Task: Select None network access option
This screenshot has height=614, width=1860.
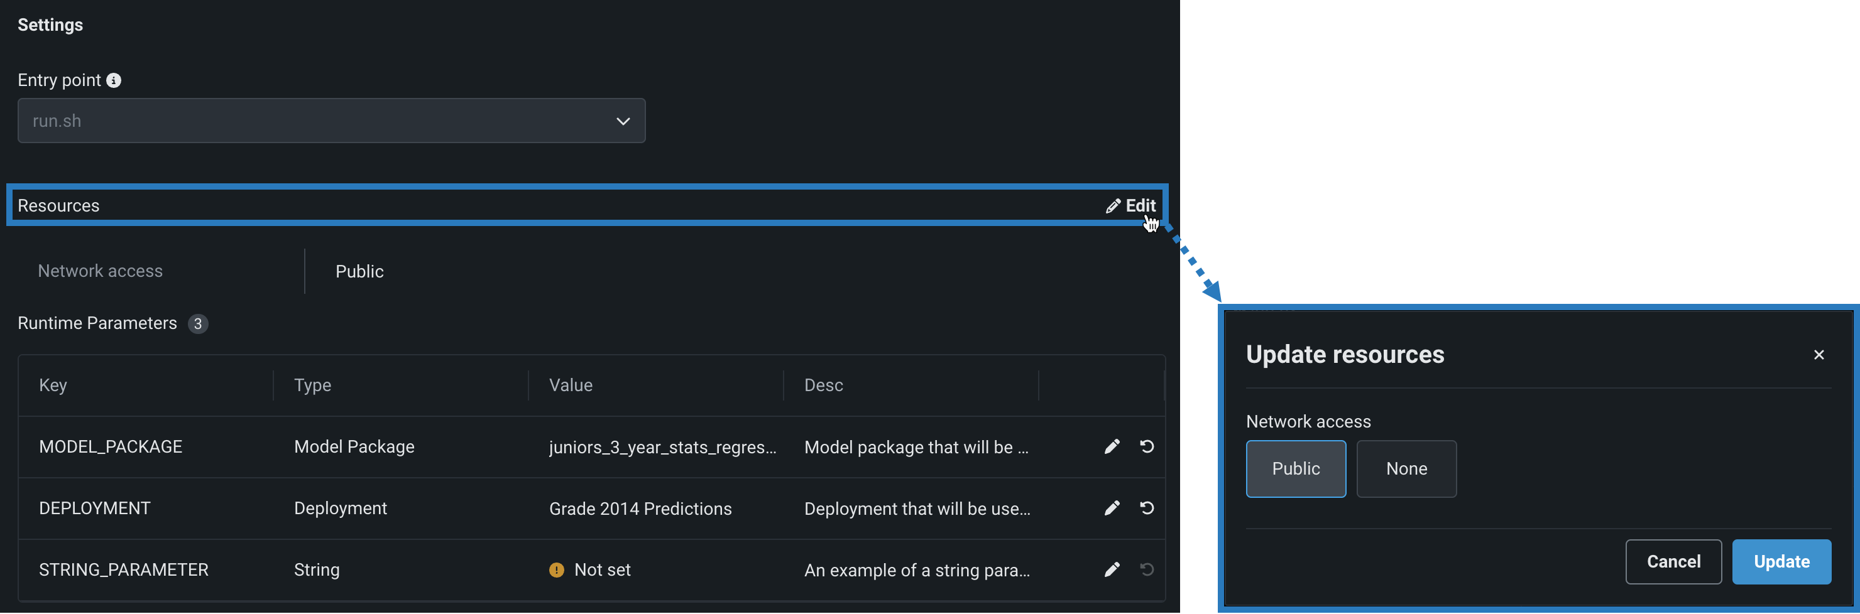Action: (1406, 468)
